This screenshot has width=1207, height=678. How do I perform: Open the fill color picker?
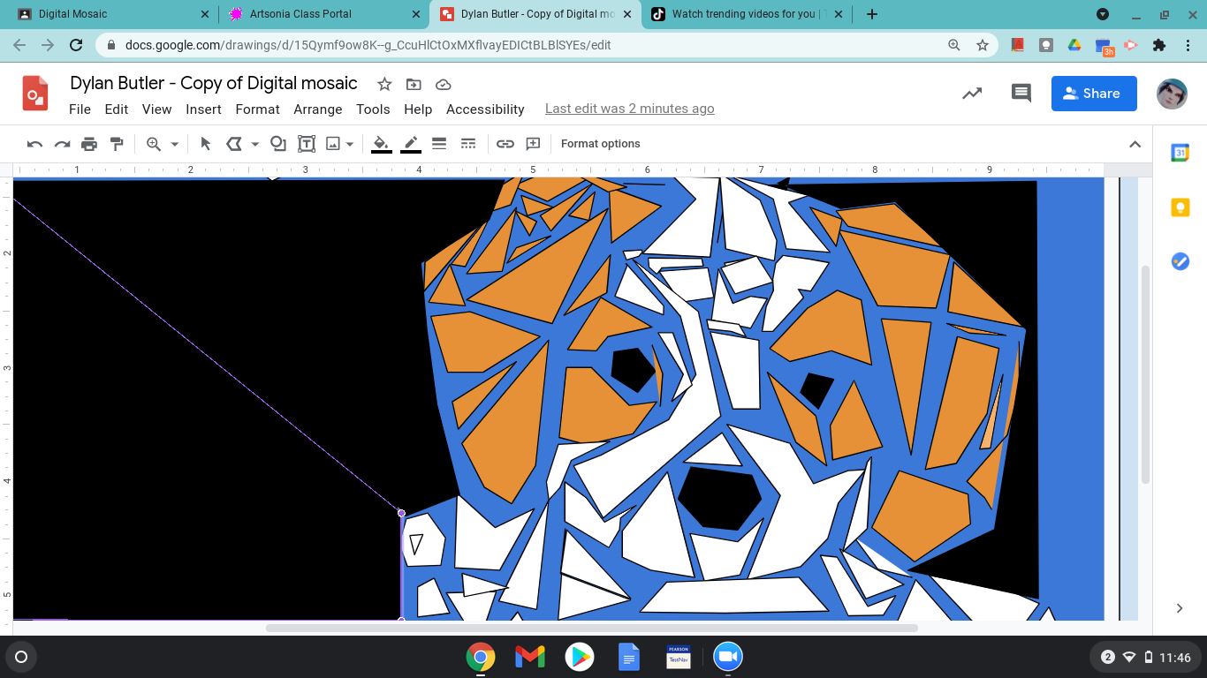381,144
